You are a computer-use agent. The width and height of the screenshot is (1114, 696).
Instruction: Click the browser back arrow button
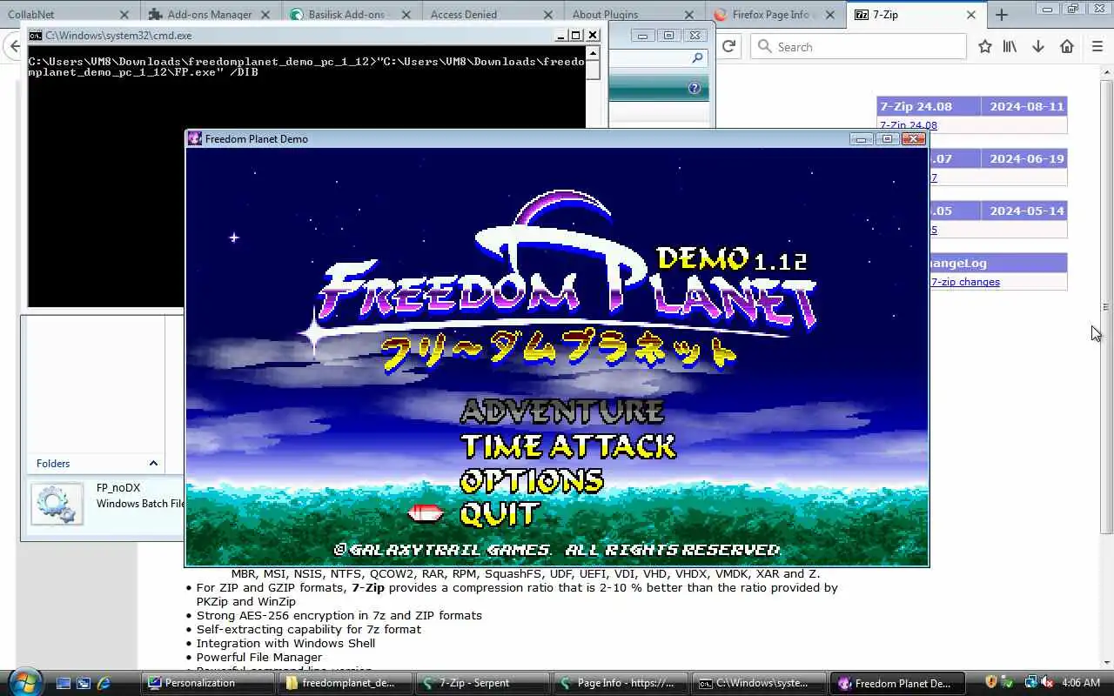12,46
